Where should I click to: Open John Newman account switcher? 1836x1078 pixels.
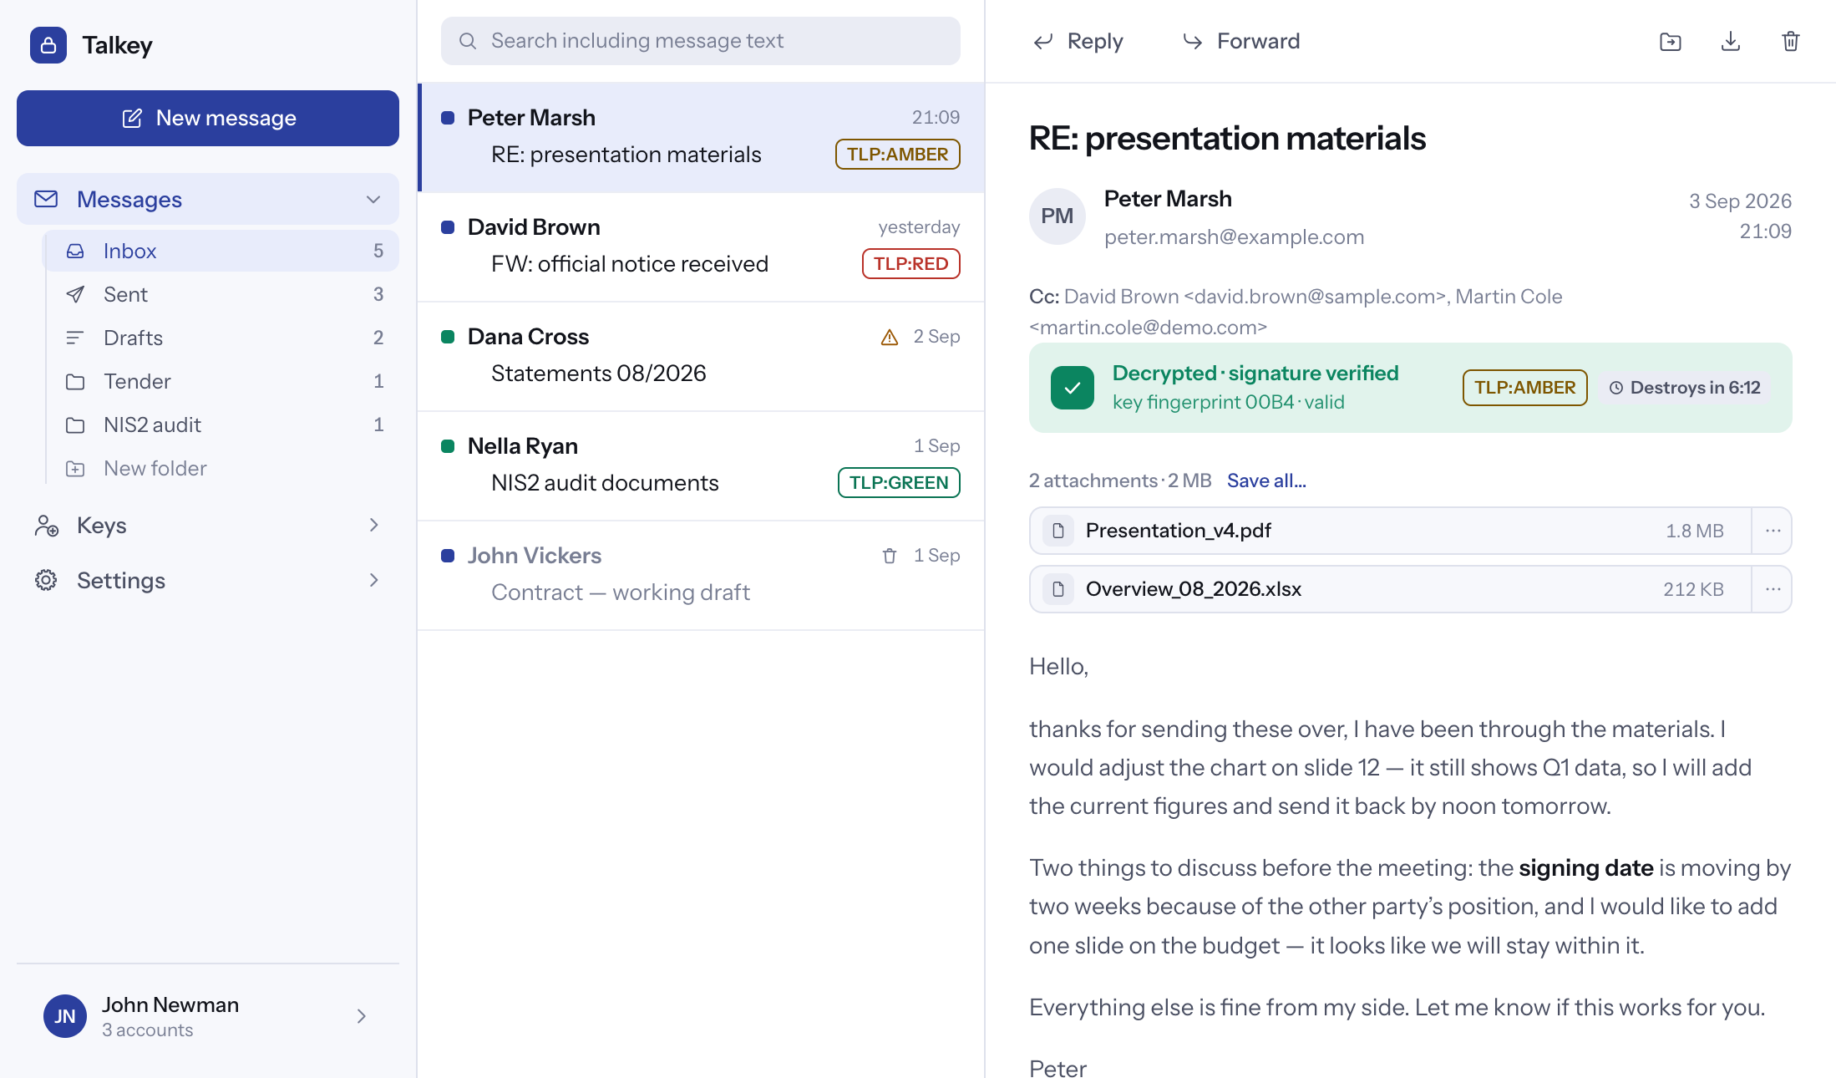(x=208, y=1016)
